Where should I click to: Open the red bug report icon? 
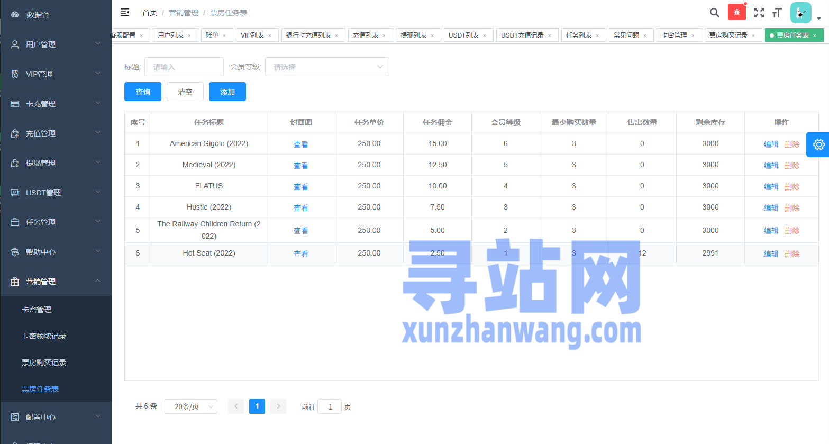[736, 12]
